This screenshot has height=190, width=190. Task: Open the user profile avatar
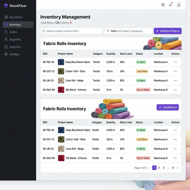click(179, 5)
